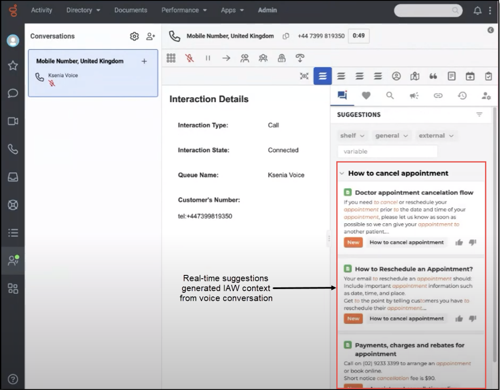Thumbs up Doctor appointment cancelation flow
The height and width of the screenshot is (390, 500).
click(x=459, y=242)
